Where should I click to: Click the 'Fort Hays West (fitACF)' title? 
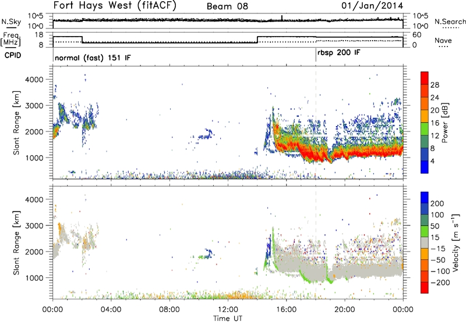pyautogui.click(x=115, y=5)
